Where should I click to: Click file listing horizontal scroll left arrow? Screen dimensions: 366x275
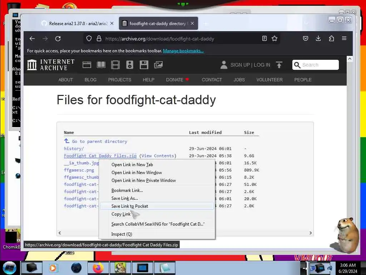click(x=60, y=233)
